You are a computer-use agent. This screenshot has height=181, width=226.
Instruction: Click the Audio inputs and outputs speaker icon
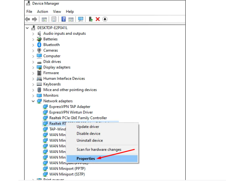pos(39,33)
